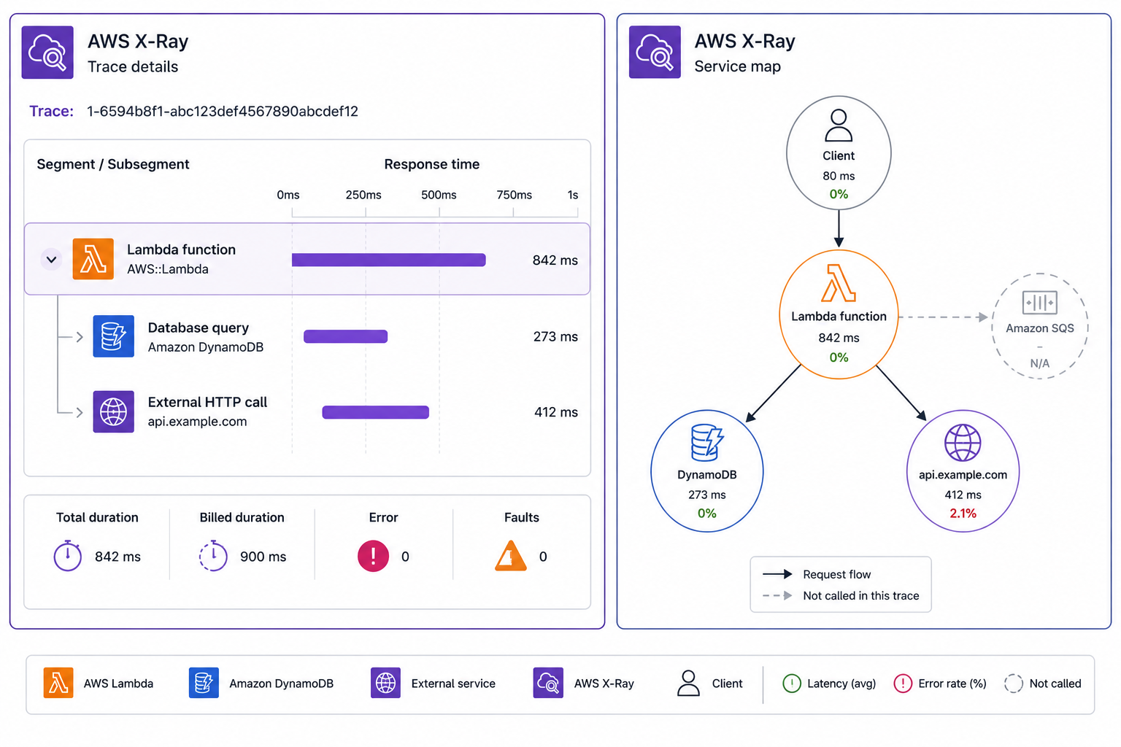Click the "Trace:" label

(51, 112)
